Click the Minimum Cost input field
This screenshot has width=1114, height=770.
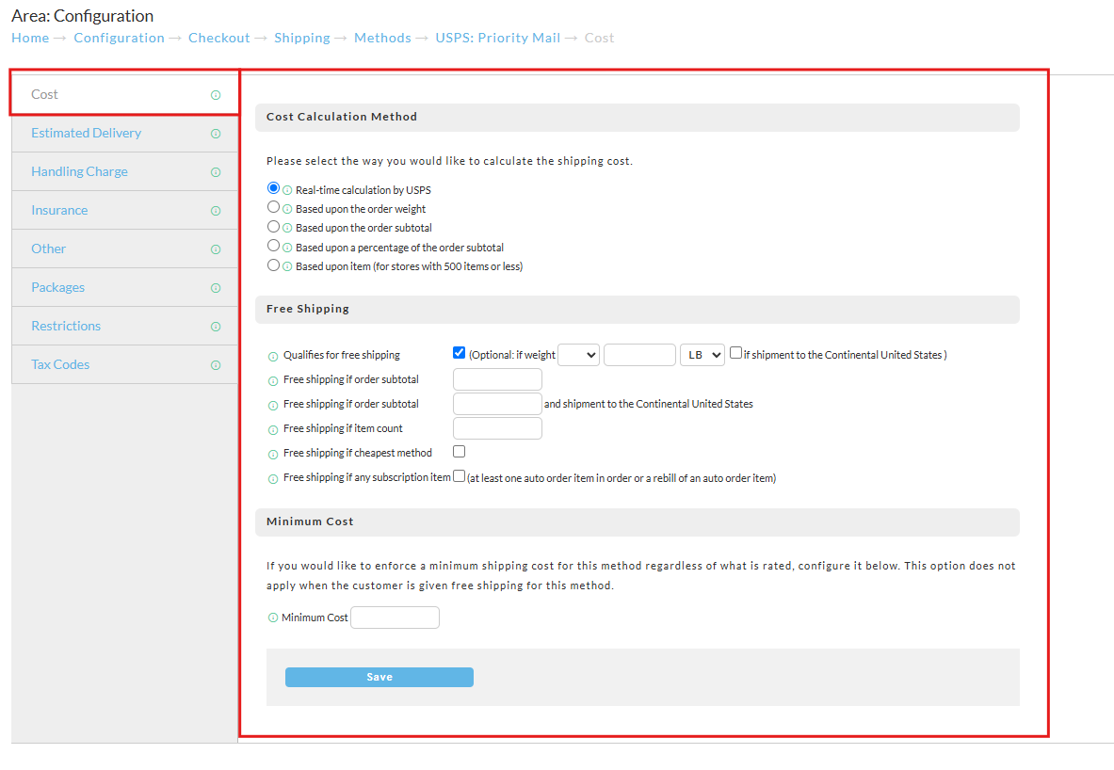coord(395,618)
